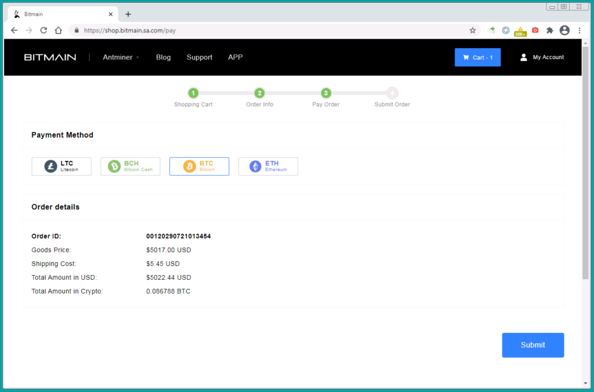Choose BCH Bitcoin Cash payment method
Image resolution: width=594 pixels, height=392 pixels.
(x=131, y=166)
